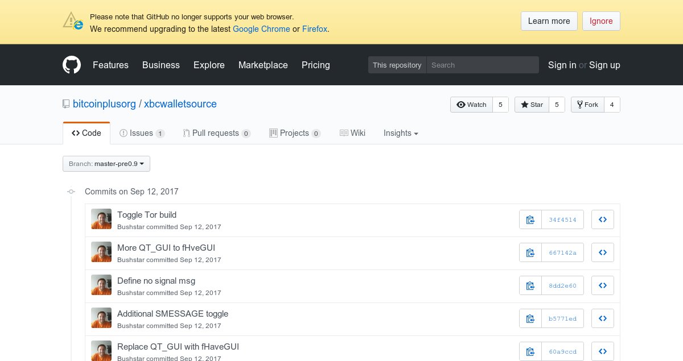Image resolution: width=683 pixels, height=361 pixels.
Task: Copy SHA for Toggle Tor build commit
Action: [x=530, y=219]
